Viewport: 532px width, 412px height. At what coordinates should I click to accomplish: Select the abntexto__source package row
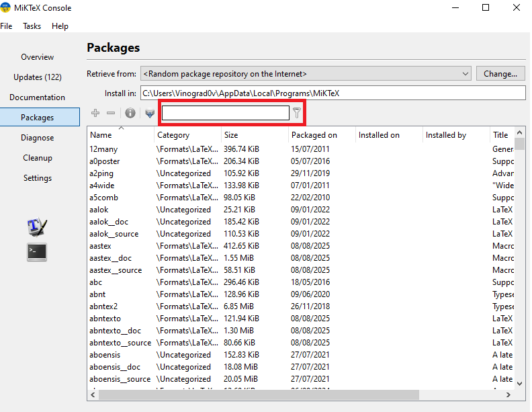[x=301, y=343]
